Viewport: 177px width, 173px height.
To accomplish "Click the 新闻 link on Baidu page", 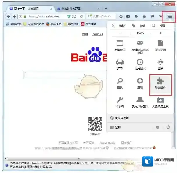I will coord(85,34).
